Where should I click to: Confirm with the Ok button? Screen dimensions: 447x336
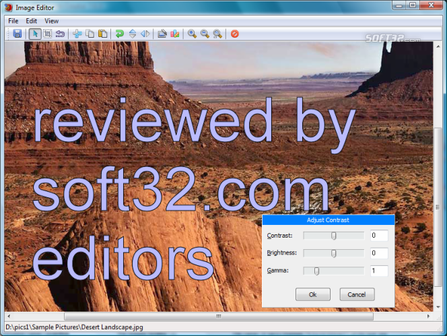[313, 294]
